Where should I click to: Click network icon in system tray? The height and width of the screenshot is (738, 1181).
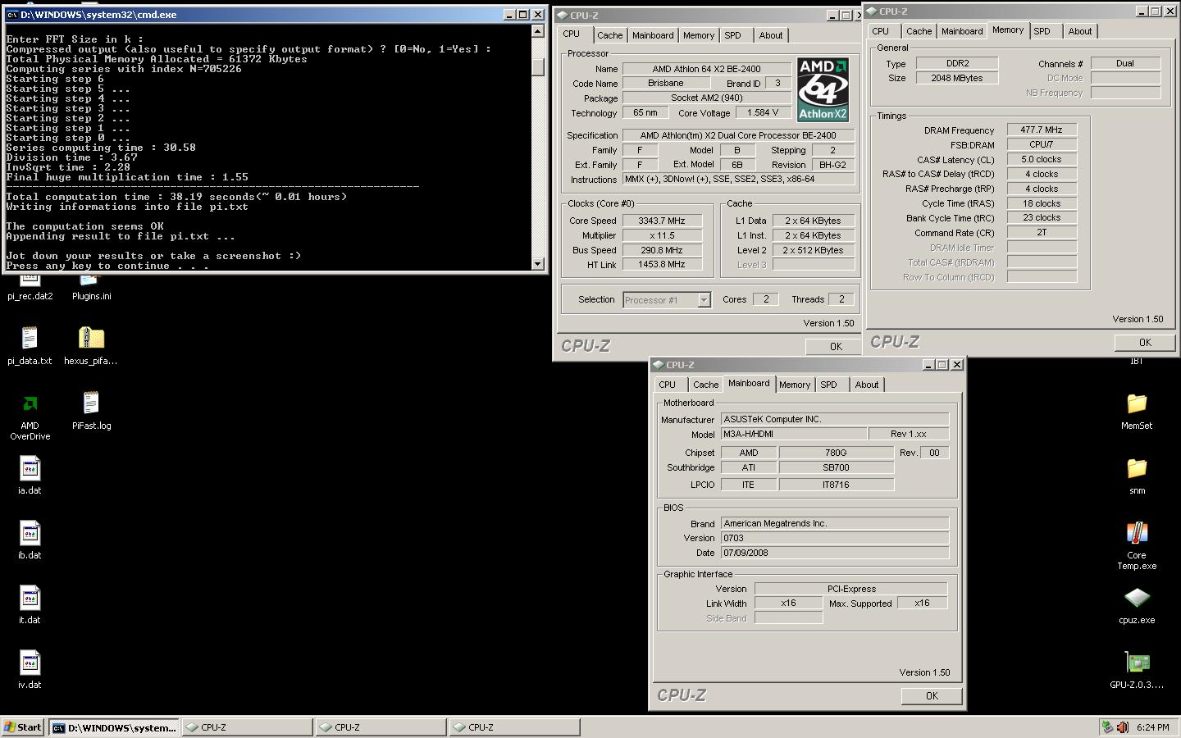(x=1107, y=727)
